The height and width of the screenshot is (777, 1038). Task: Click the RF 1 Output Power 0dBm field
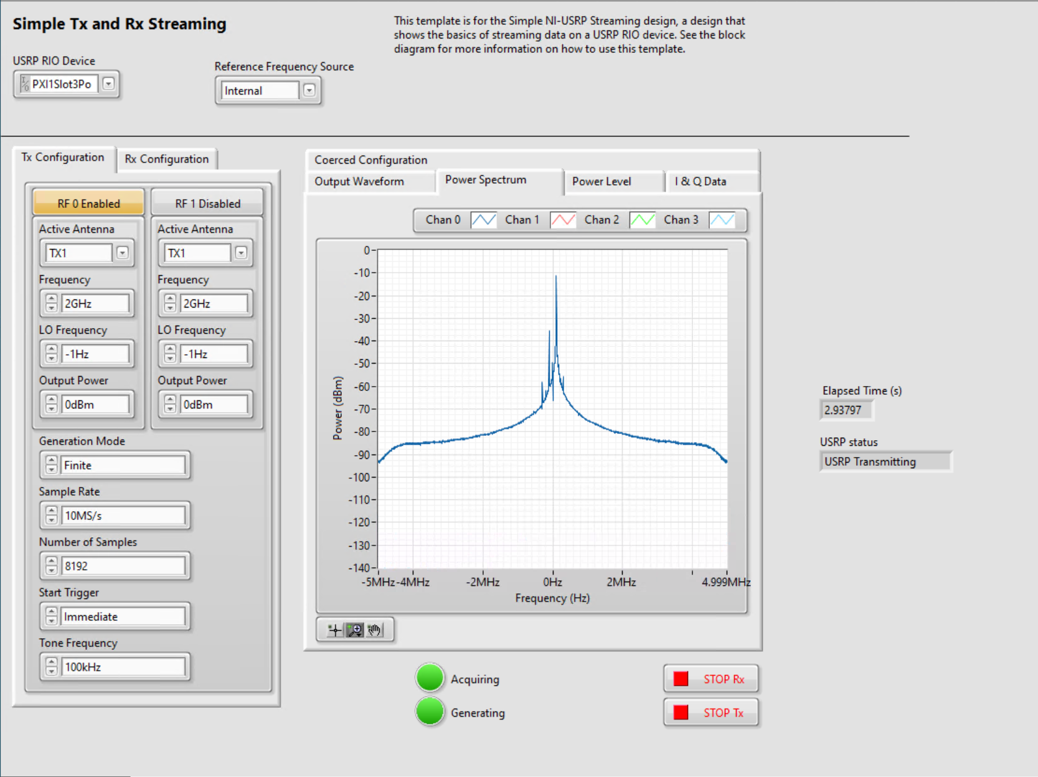click(x=214, y=405)
